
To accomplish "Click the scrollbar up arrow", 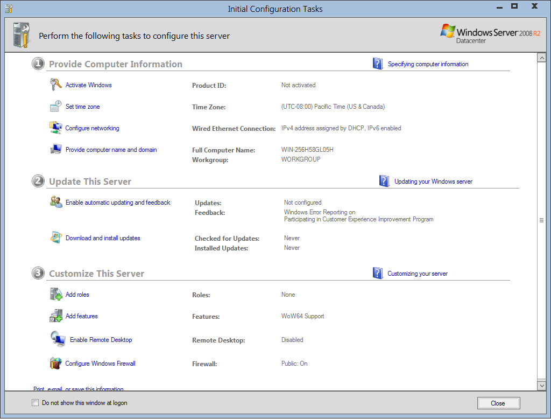I will [541, 58].
